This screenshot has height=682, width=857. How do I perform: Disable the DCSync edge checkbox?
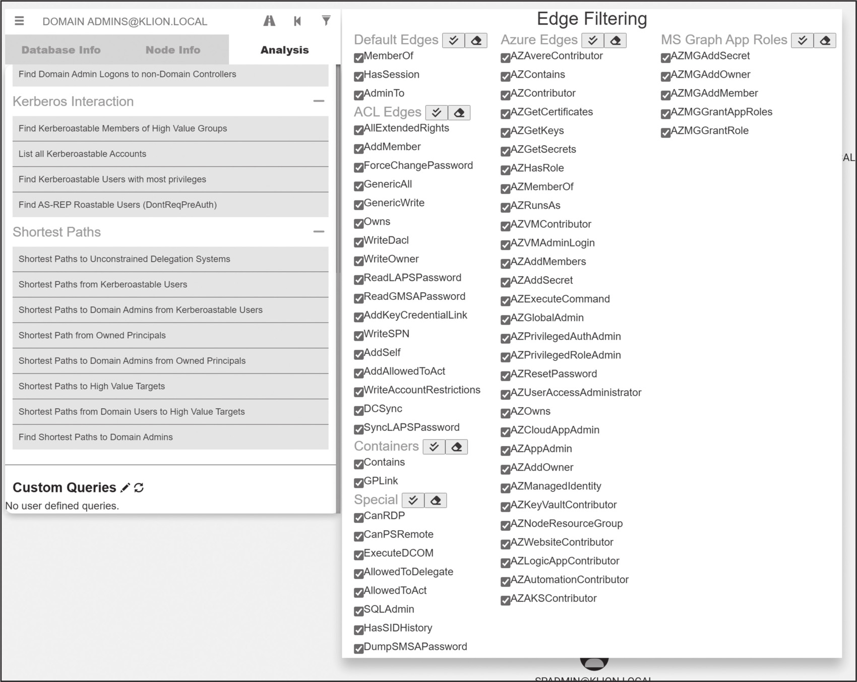pyautogui.click(x=359, y=410)
